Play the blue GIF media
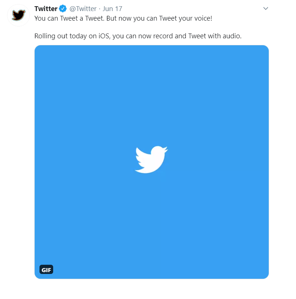 (x=152, y=162)
